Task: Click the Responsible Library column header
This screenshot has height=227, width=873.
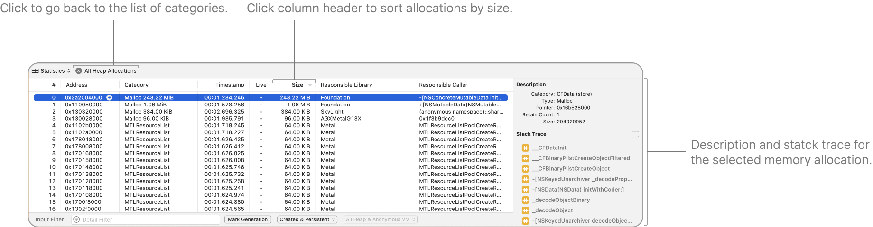Action: coord(346,85)
